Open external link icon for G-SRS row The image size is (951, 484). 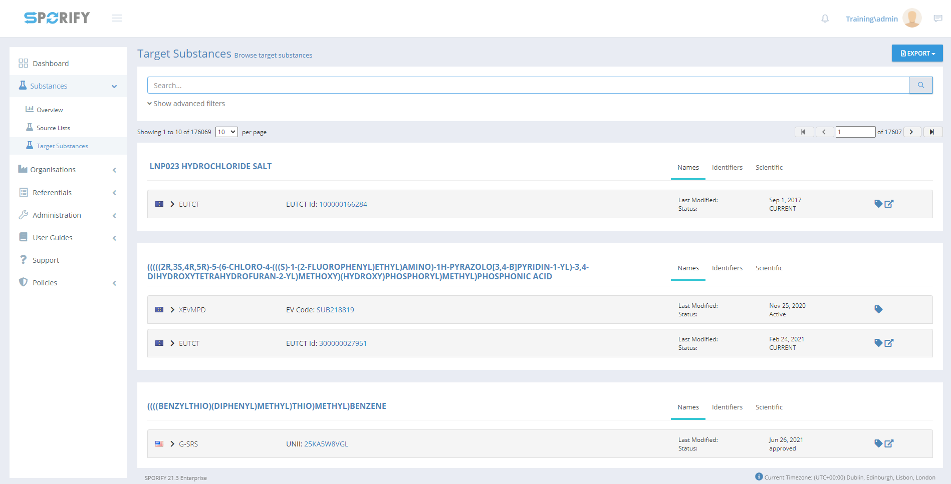pos(889,443)
